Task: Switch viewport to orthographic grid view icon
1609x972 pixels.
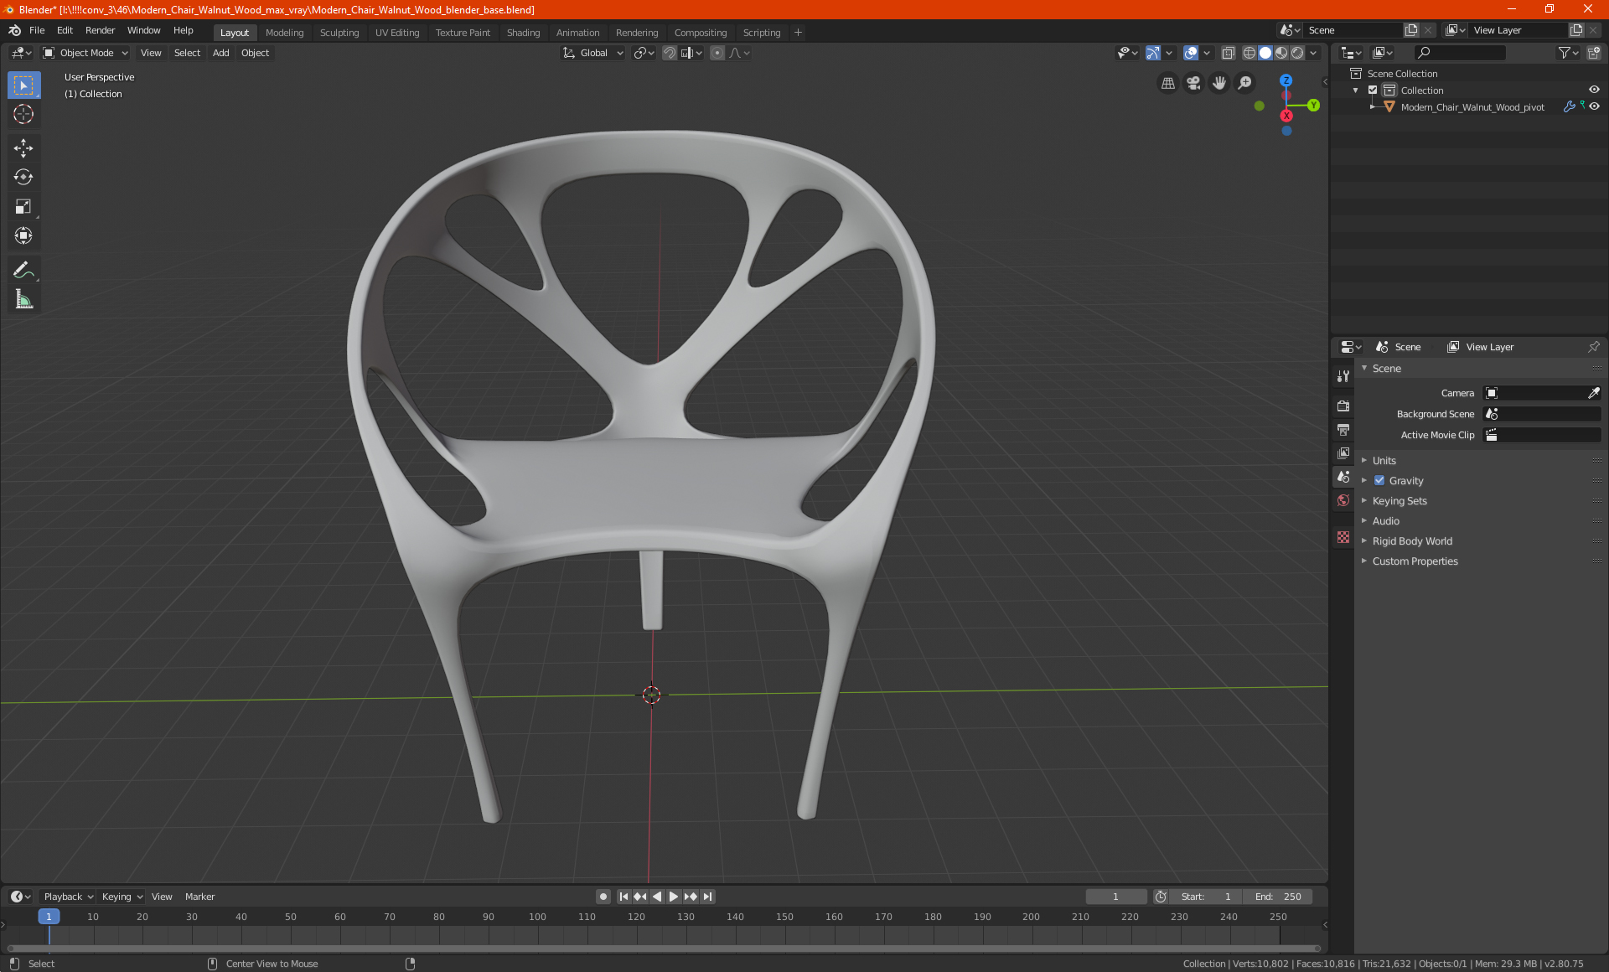Action: (1167, 83)
